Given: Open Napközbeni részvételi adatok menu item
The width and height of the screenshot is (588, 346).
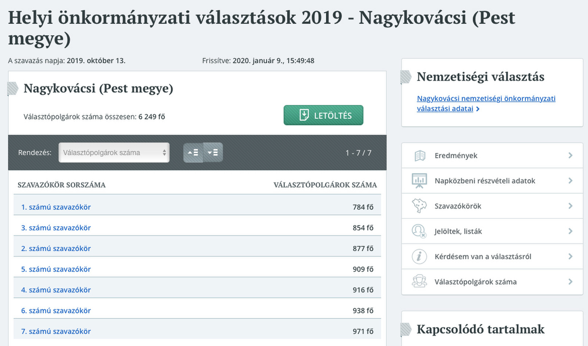Looking at the screenshot, I should click(x=492, y=181).
